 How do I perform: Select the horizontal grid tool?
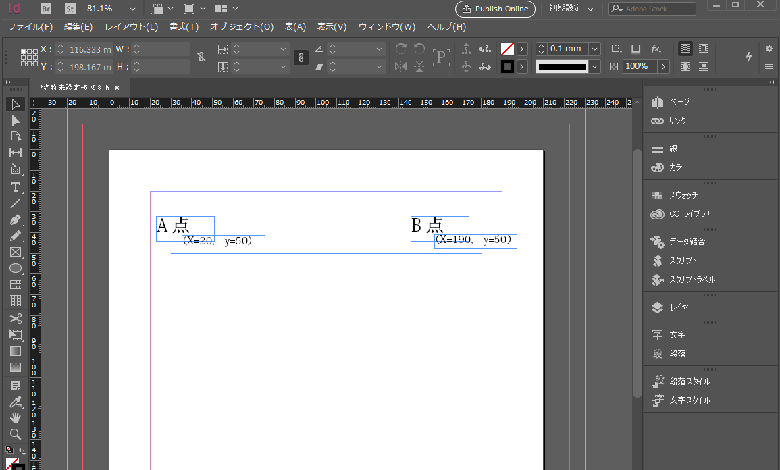[16, 284]
